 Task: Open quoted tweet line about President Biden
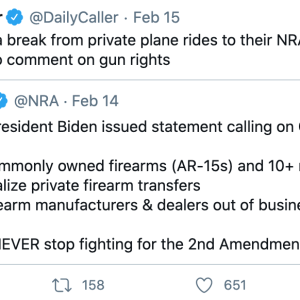tap(150, 127)
